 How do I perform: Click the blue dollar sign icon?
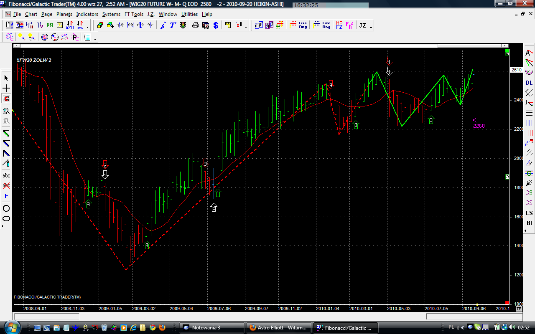click(x=216, y=25)
